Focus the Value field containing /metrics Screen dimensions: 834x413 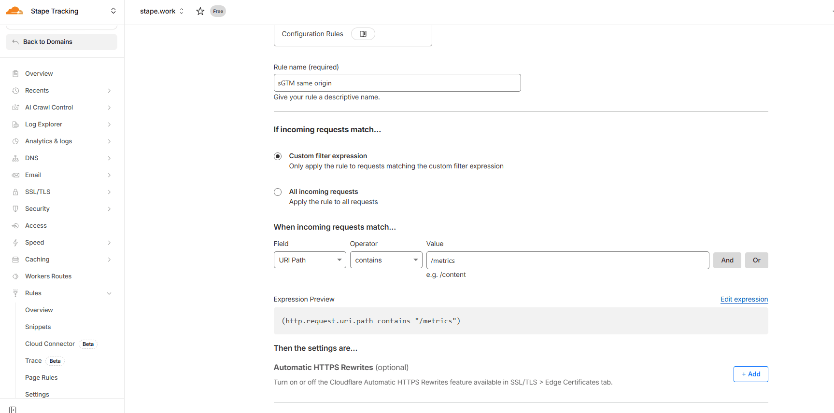tap(567, 261)
